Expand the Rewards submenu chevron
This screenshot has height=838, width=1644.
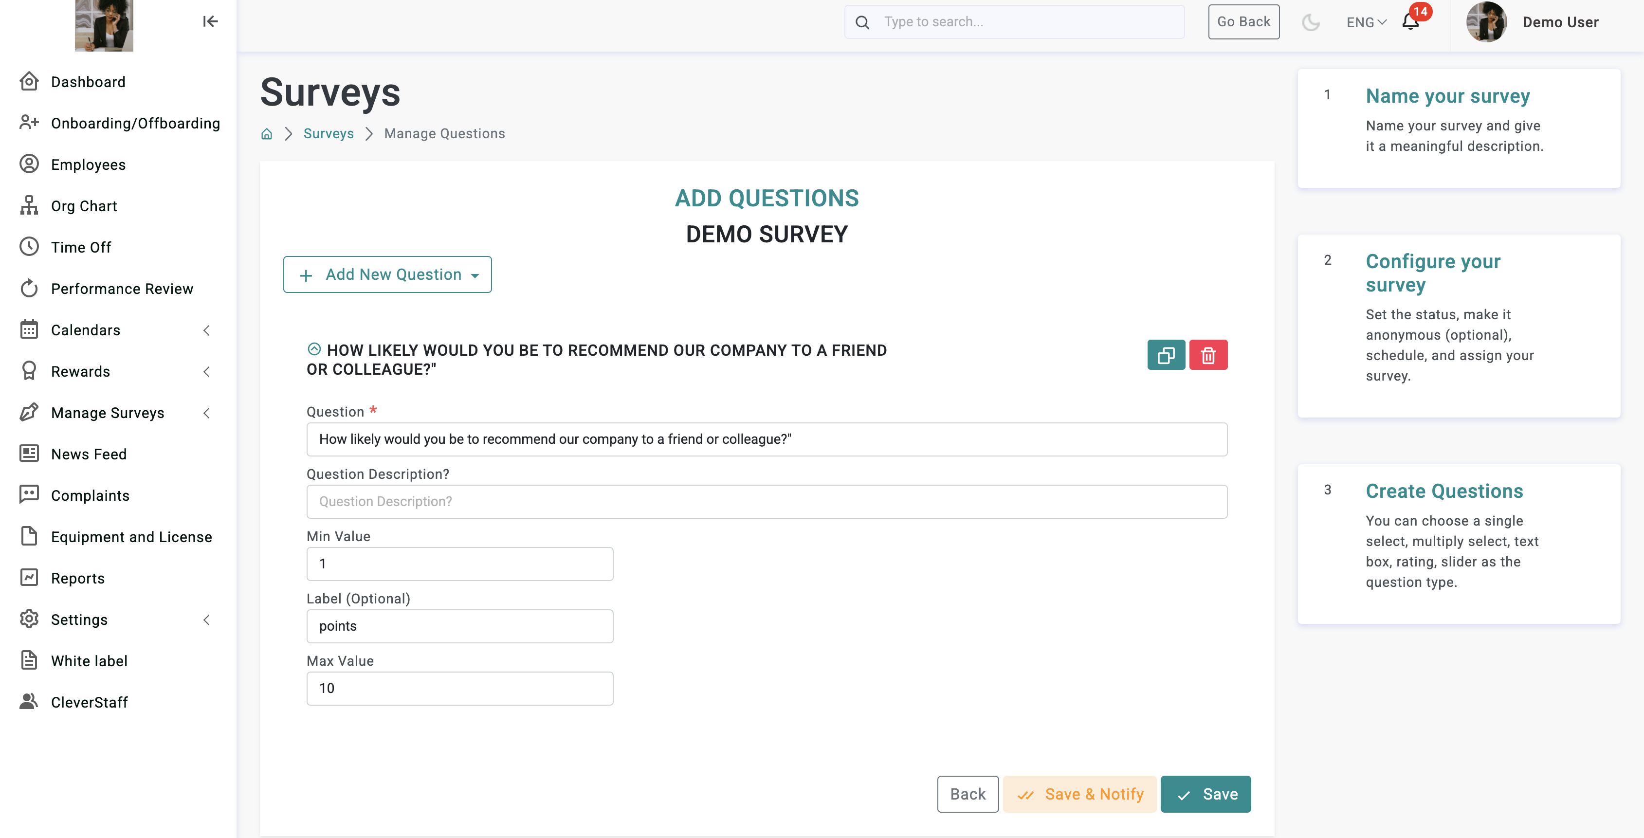206,371
